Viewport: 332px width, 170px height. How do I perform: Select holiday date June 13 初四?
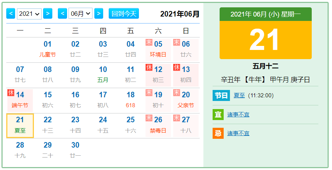[x=186, y=75]
